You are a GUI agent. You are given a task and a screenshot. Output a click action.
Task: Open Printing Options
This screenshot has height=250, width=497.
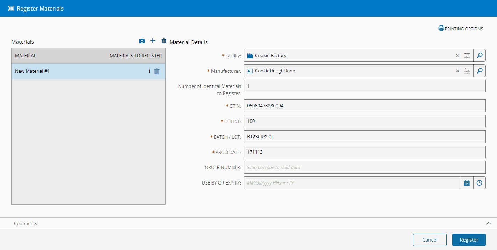point(461,29)
